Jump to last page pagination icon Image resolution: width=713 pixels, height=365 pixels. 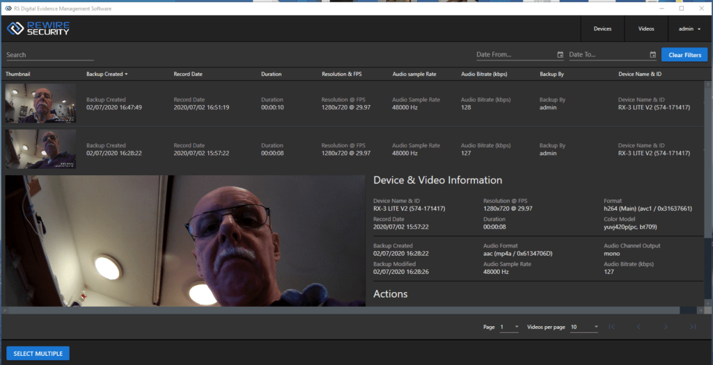click(693, 327)
